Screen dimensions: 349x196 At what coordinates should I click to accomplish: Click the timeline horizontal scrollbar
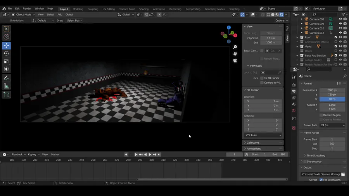point(213,179)
